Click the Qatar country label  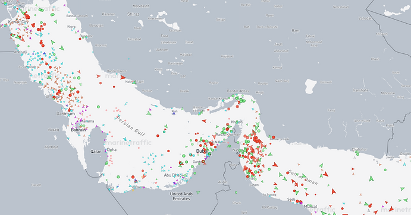tap(96, 152)
